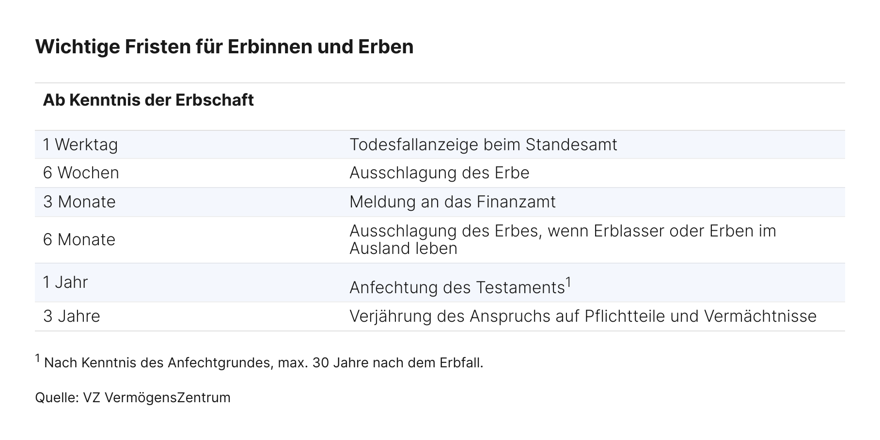
Task: Select the Verjährung des Anspruchs description
Action: point(583,316)
